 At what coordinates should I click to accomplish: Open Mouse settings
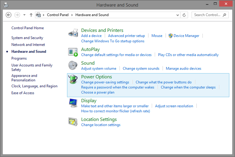[157, 36]
